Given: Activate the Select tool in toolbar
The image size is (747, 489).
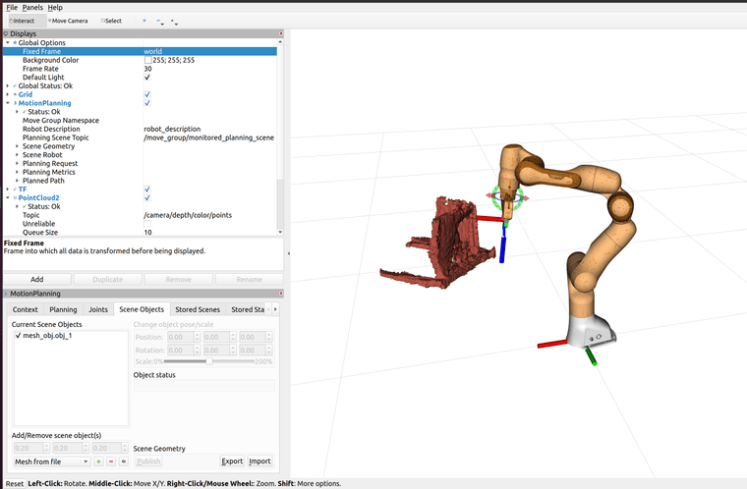Looking at the screenshot, I should 111,21.
